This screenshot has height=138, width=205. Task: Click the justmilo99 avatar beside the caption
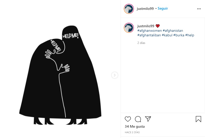pos(129,28)
